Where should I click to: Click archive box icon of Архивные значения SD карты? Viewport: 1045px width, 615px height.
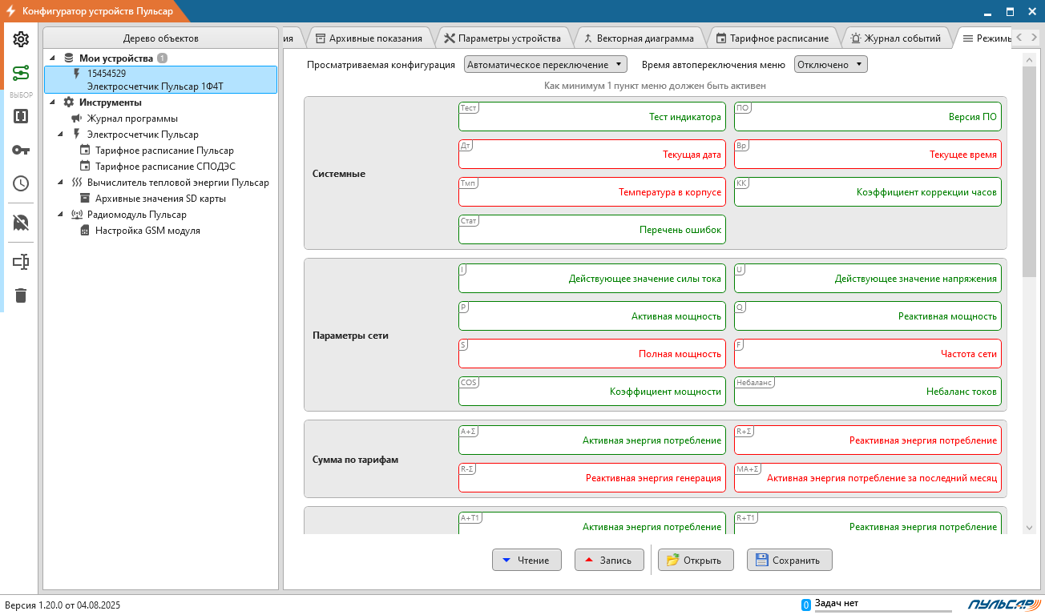pos(85,199)
